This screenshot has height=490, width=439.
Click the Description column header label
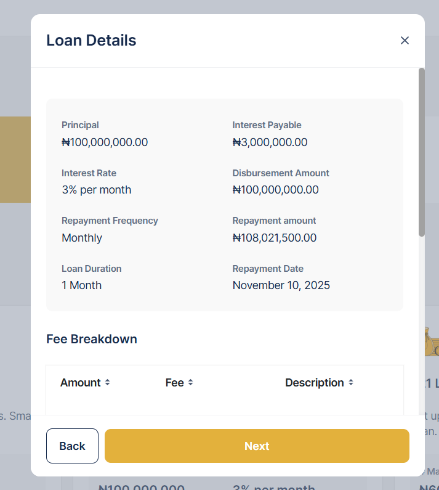coord(314,383)
